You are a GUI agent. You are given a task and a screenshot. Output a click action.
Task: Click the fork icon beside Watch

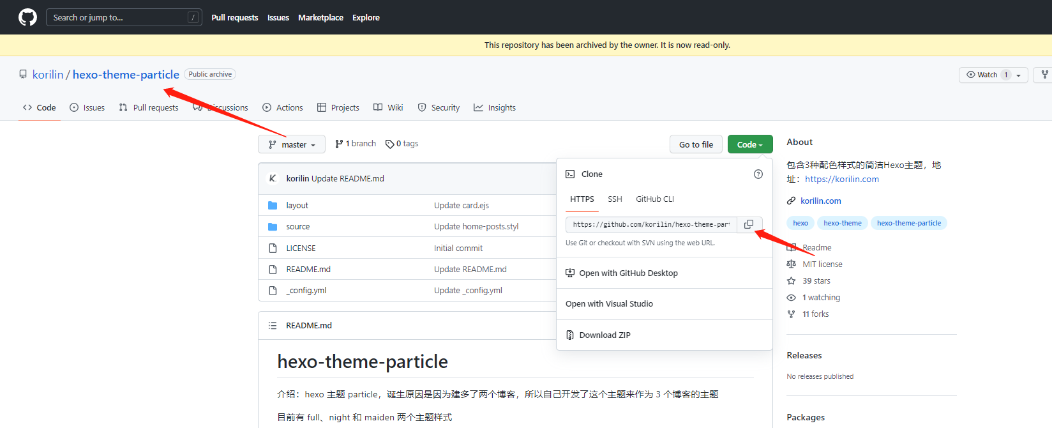point(1044,75)
